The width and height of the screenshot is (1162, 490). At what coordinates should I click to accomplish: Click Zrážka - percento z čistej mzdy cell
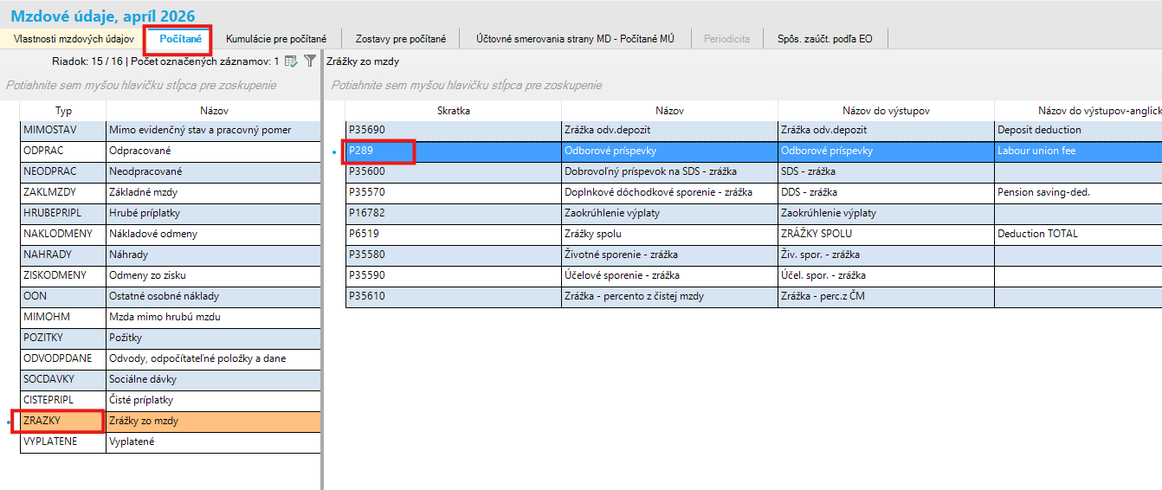tap(670, 297)
